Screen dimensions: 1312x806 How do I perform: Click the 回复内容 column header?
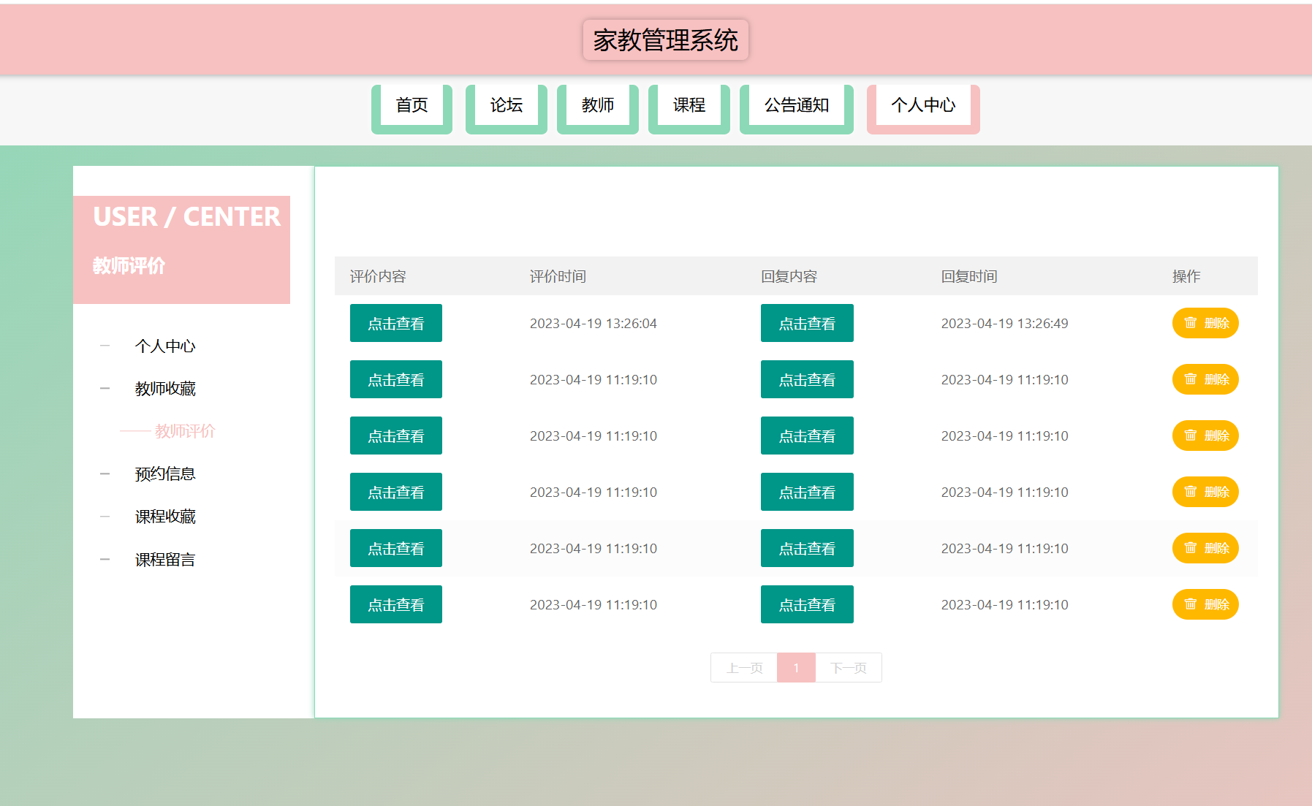(789, 276)
